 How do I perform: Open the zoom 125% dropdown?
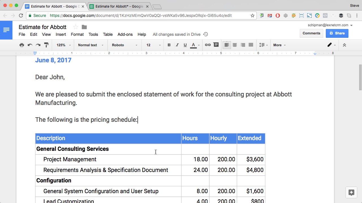63,45
